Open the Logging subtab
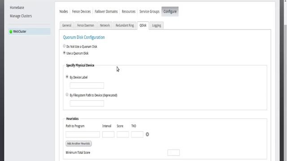The image size is (287, 161). click(x=157, y=25)
